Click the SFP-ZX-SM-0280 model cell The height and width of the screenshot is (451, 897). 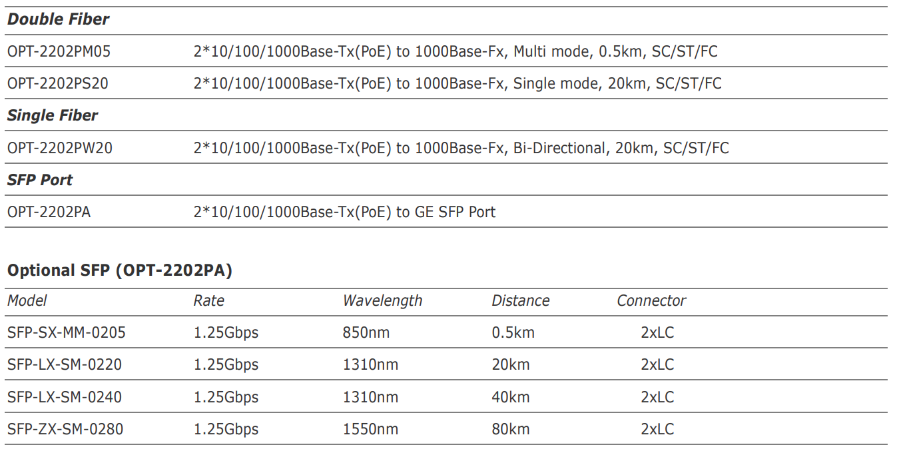tap(65, 429)
